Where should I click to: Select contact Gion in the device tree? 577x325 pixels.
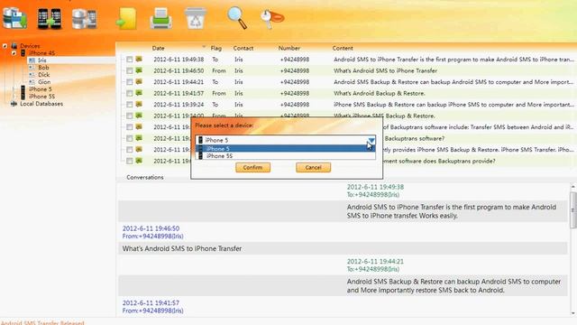click(x=44, y=82)
